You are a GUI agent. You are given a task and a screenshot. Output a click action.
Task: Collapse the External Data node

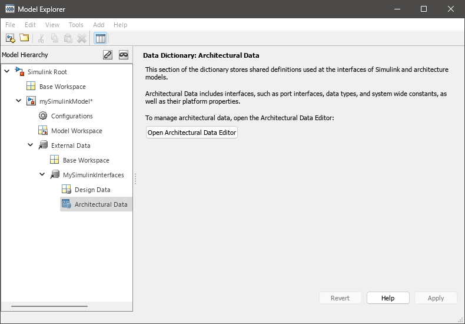click(x=30, y=145)
